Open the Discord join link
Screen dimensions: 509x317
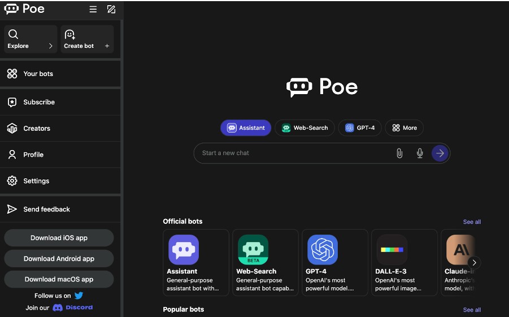(73, 308)
